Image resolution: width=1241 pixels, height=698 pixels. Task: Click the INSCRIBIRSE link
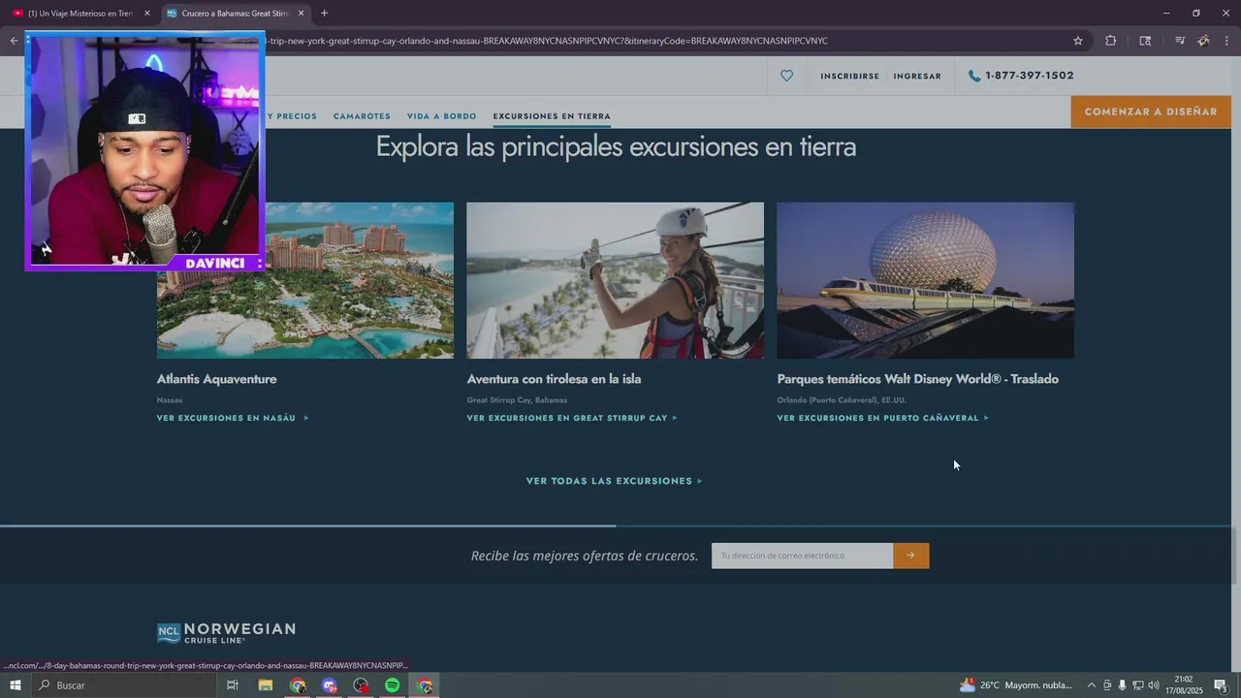pos(849,76)
